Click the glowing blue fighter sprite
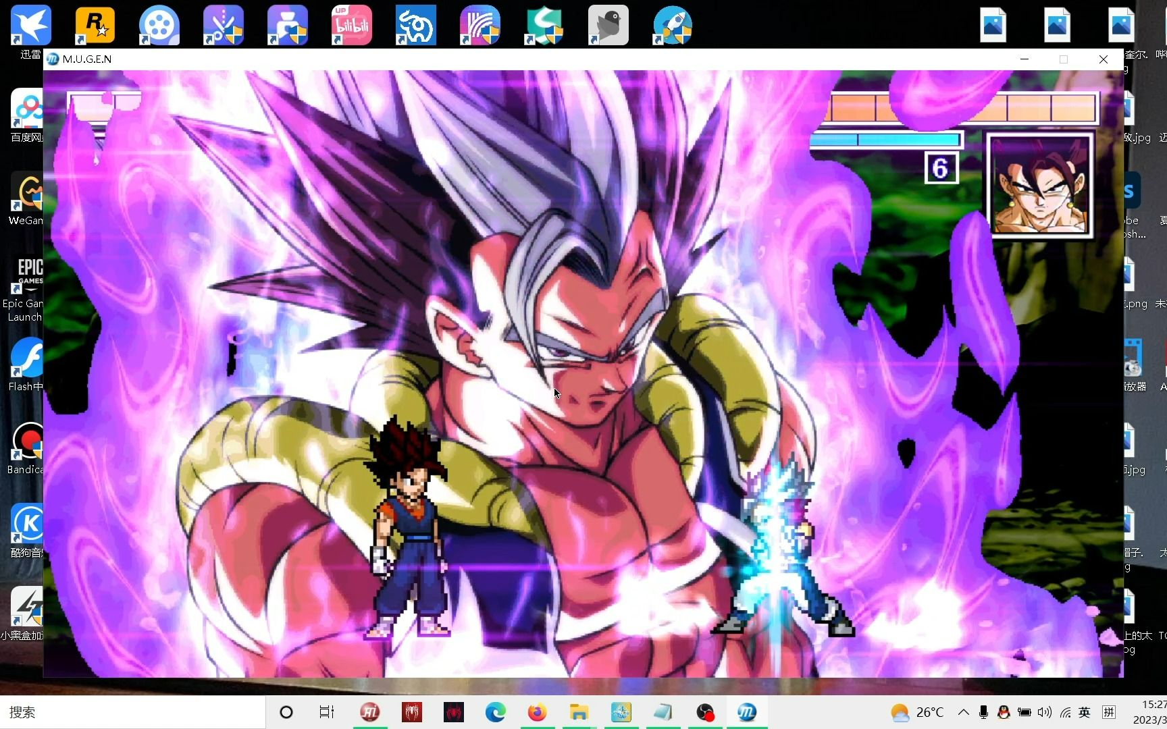The image size is (1167, 729). click(x=783, y=547)
